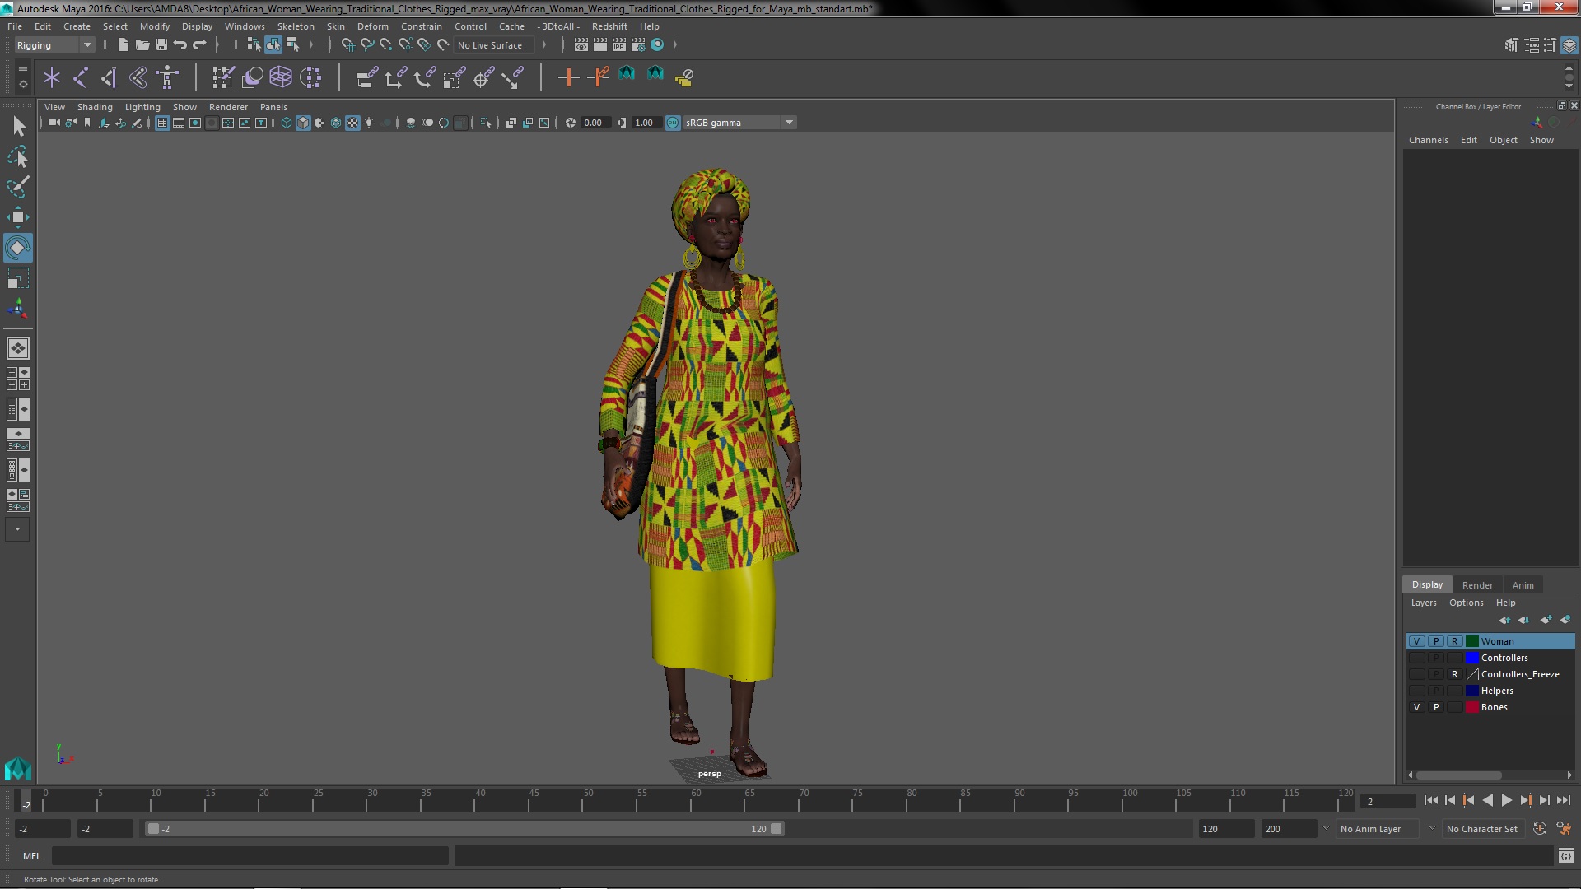Move selected layer up in list
Viewport: 1581px width, 889px height.
coord(1504,620)
